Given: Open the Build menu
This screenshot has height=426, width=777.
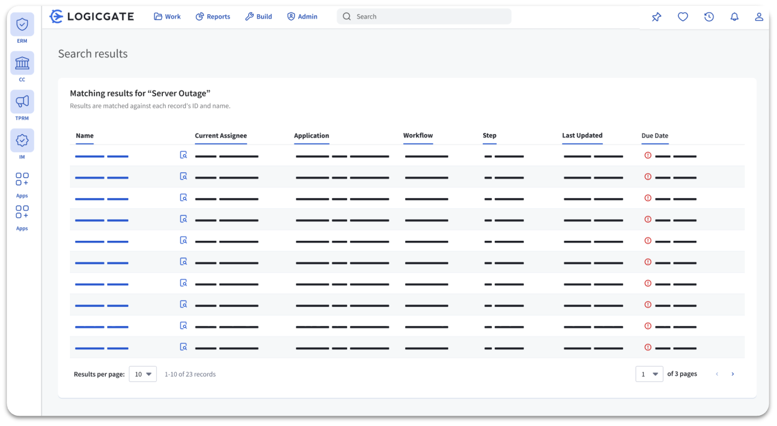Looking at the screenshot, I should [259, 17].
